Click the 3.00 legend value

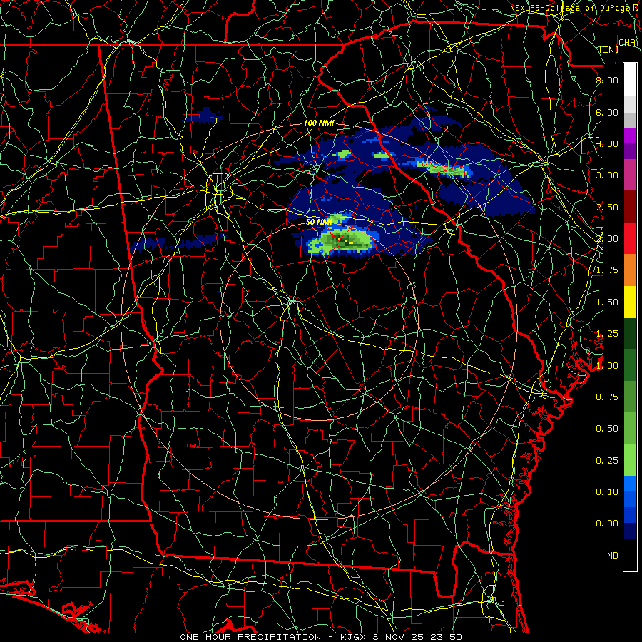click(607, 175)
